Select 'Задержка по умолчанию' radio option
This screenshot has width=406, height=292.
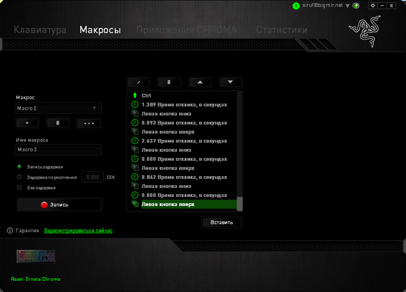pyautogui.click(x=19, y=177)
